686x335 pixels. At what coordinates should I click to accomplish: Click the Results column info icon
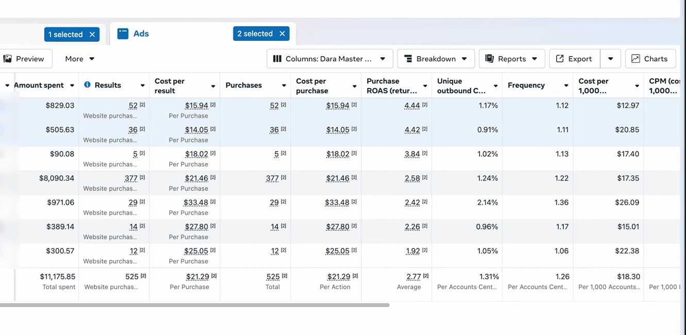[x=87, y=85]
